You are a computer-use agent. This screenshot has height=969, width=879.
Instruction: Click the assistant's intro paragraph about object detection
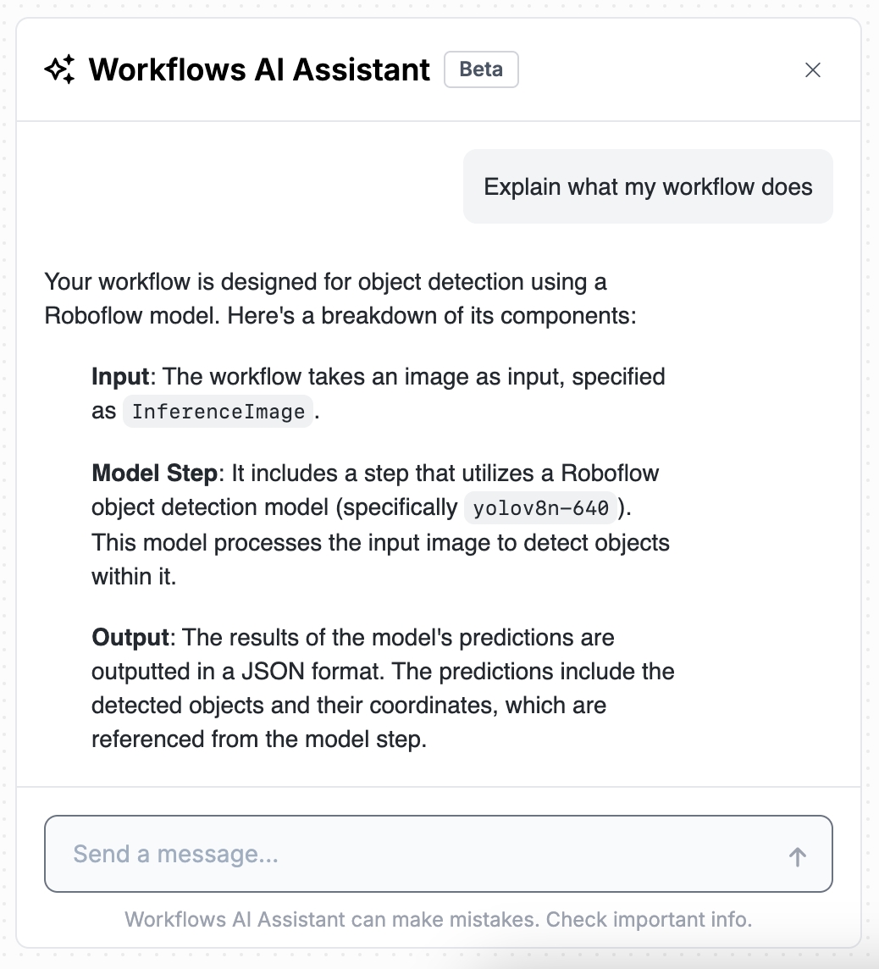(325, 282)
